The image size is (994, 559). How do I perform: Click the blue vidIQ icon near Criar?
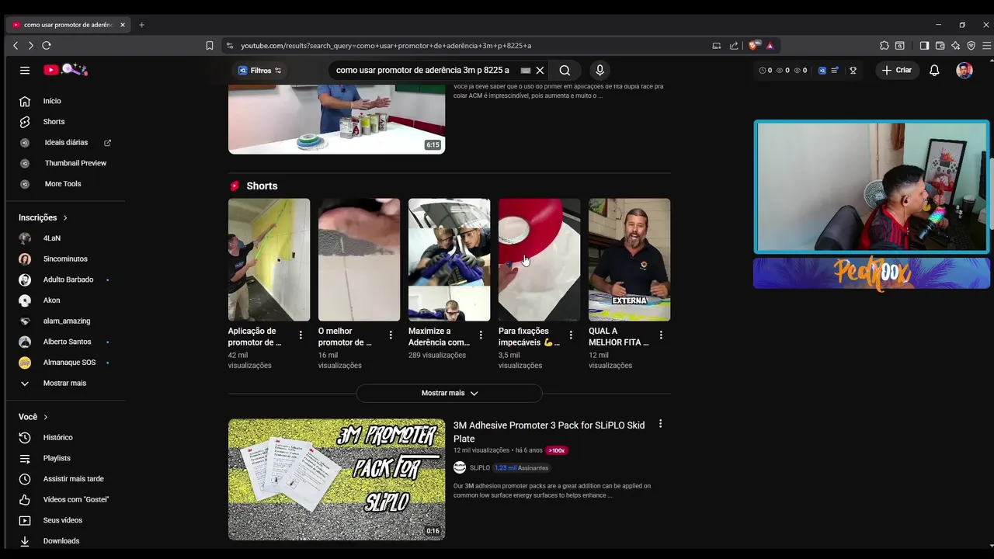tap(822, 70)
